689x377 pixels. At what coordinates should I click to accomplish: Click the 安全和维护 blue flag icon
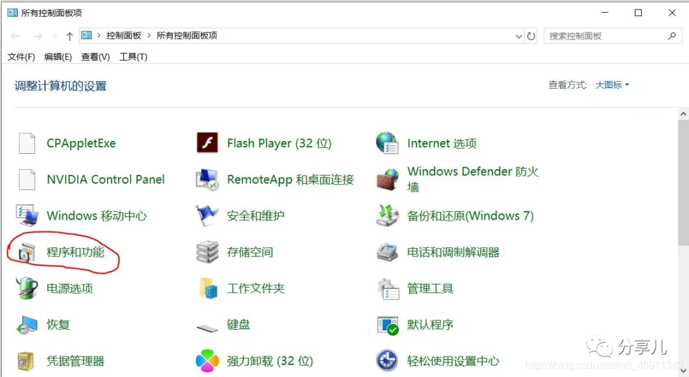(x=207, y=216)
